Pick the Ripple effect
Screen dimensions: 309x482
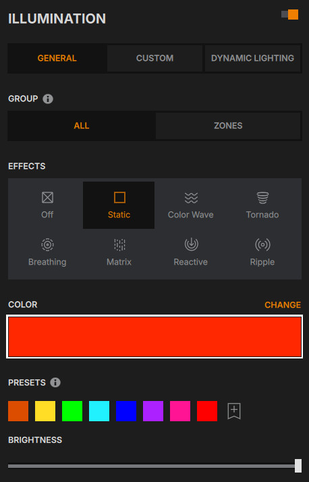(x=262, y=252)
